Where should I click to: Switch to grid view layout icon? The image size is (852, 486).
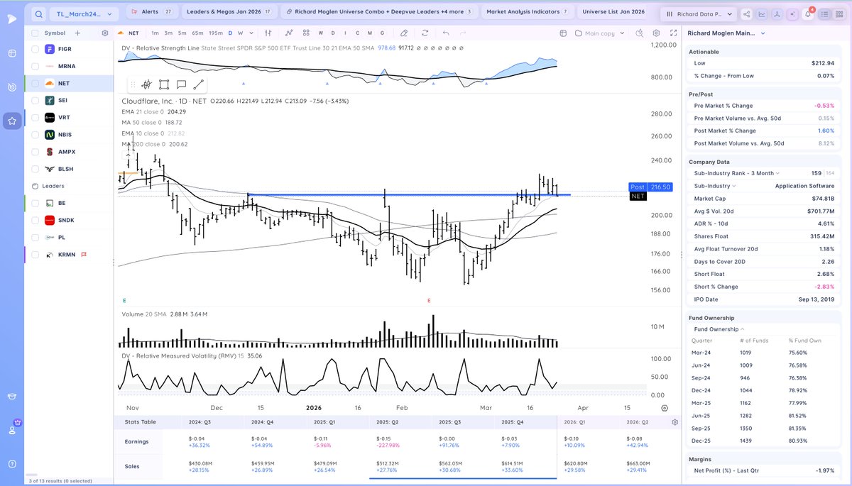(839, 13)
